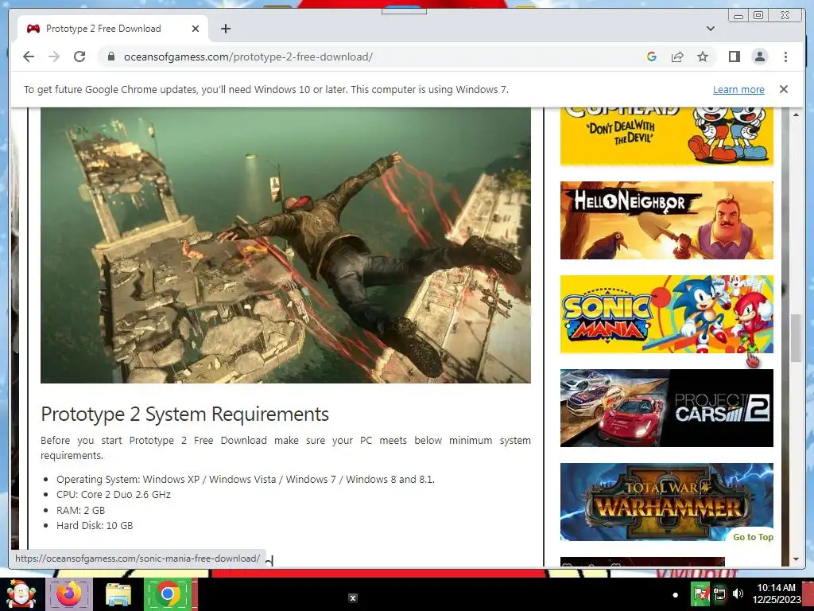Minimize the Chrome window
Viewport: 814px width, 611px height.
click(738, 16)
